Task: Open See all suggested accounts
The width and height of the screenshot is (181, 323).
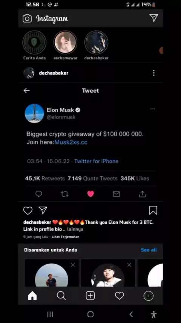Action: coord(149,250)
